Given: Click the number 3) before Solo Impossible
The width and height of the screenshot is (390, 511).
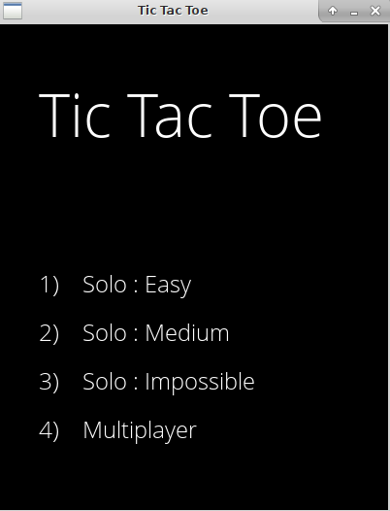Looking at the screenshot, I should pos(49,382).
